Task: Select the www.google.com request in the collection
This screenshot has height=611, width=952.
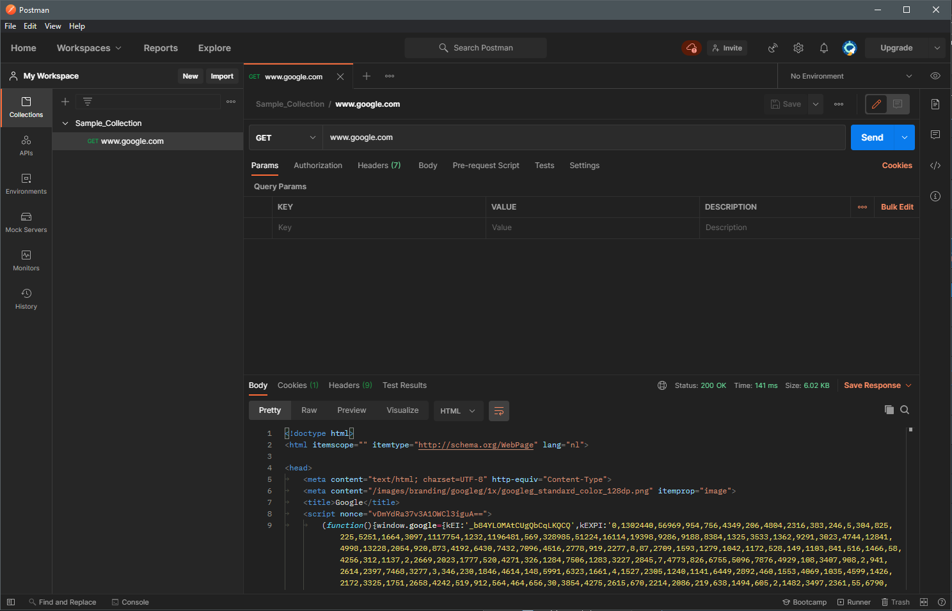Action: [147, 141]
